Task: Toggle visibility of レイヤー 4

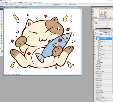Action: tap(95, 55)
